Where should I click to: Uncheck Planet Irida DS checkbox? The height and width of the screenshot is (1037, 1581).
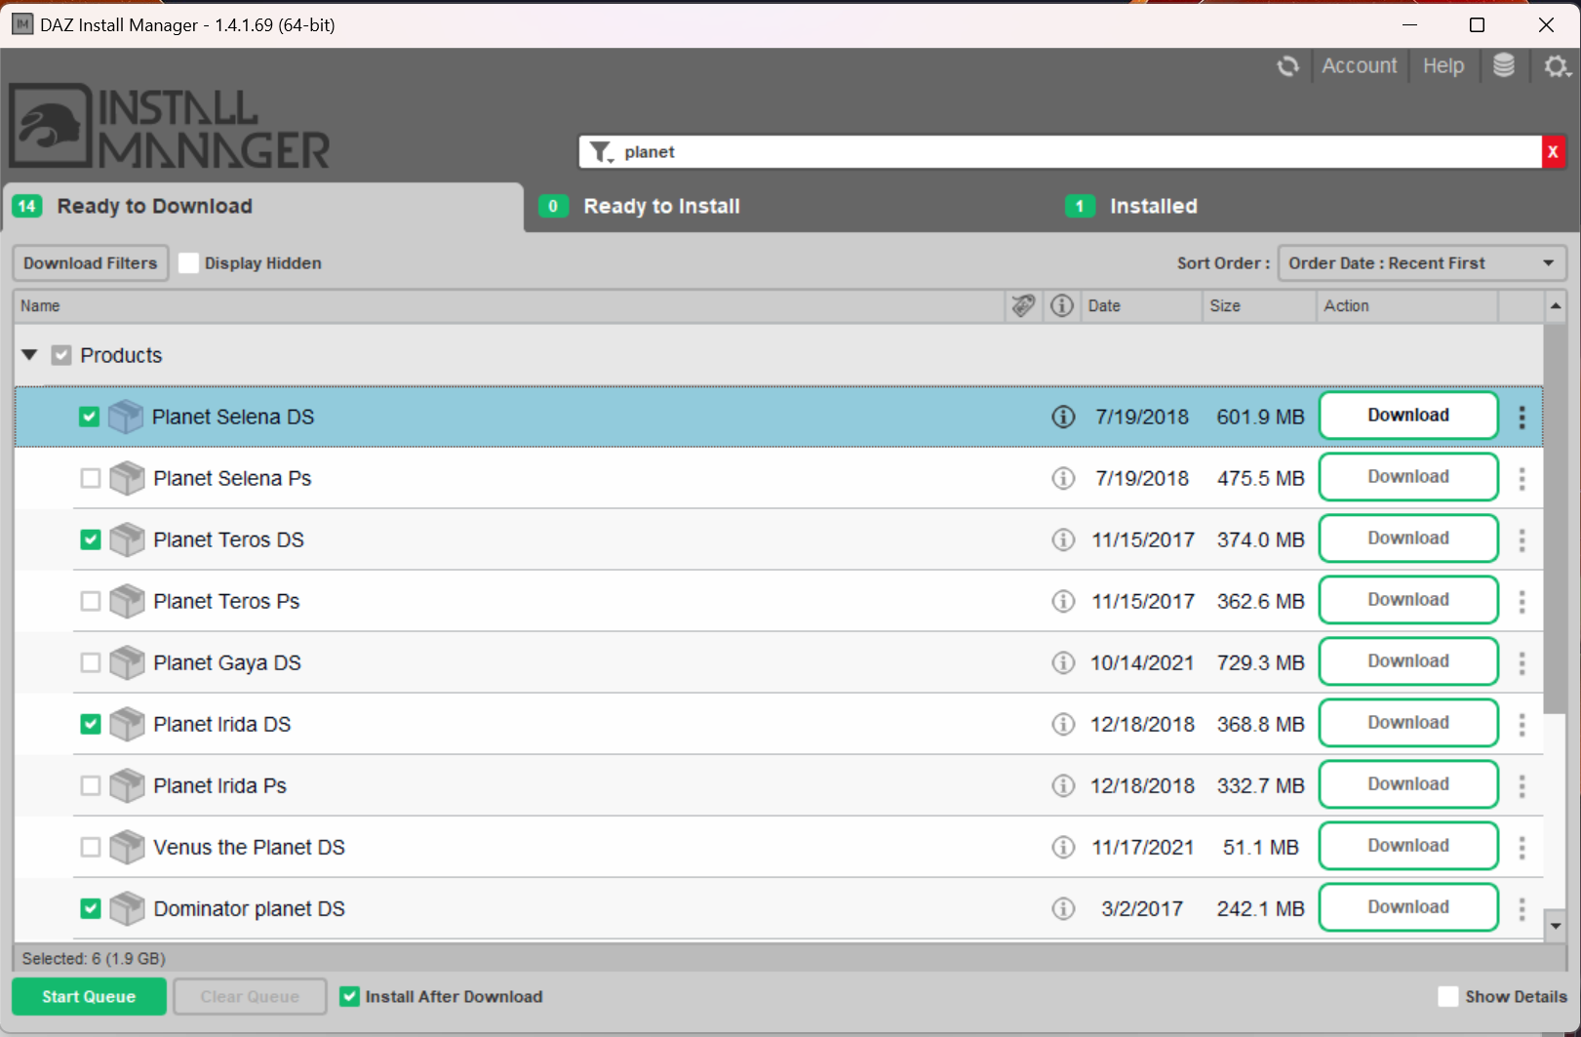pos(91,724)
